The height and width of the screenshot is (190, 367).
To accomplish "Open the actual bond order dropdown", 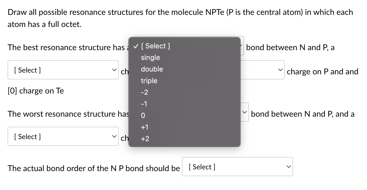I will tap(237, 167).
